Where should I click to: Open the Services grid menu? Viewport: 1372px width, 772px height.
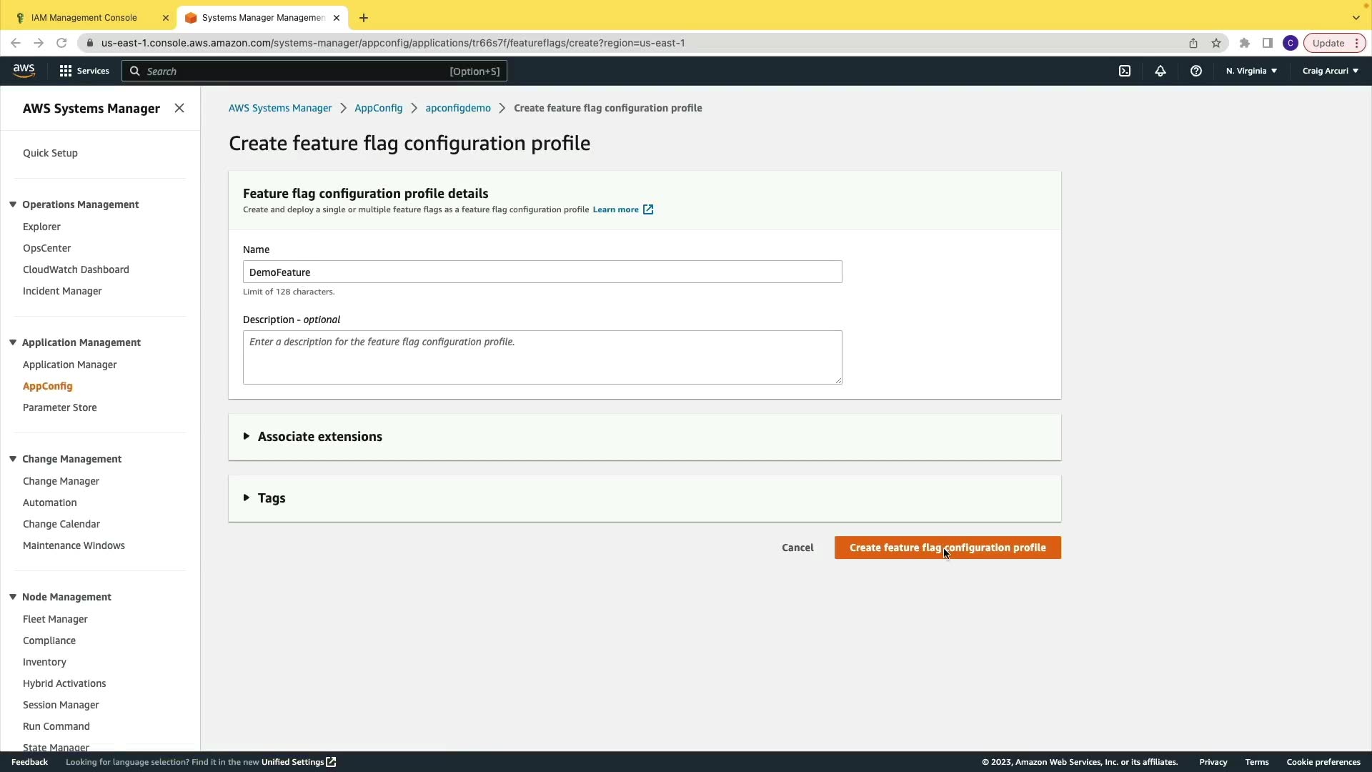[84, 71]
